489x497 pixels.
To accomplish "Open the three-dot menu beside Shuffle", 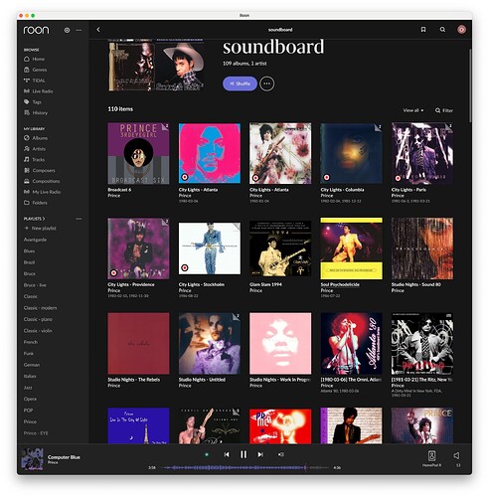I will pos(266,83).
